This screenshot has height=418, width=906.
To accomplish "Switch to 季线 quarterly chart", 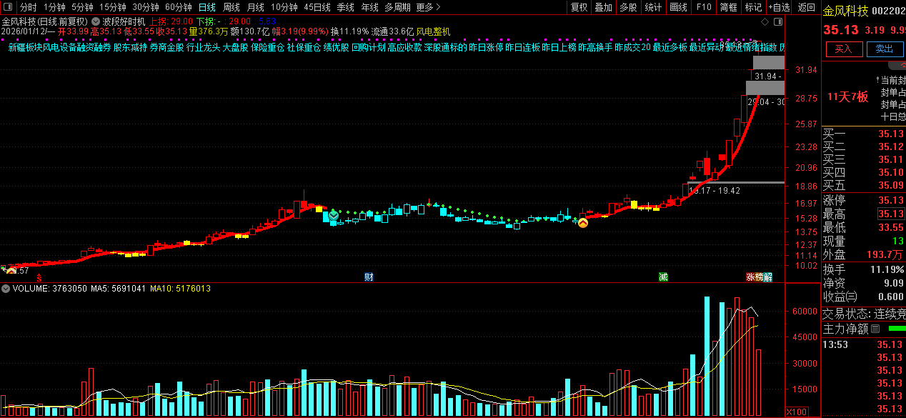I will (345, 7).
